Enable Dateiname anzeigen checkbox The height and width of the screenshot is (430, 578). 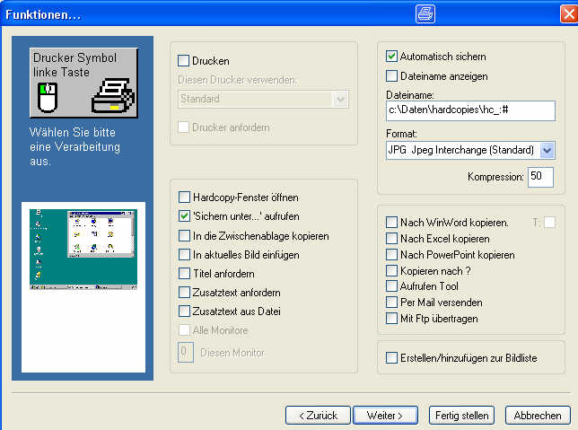click(x=391, y=76)
